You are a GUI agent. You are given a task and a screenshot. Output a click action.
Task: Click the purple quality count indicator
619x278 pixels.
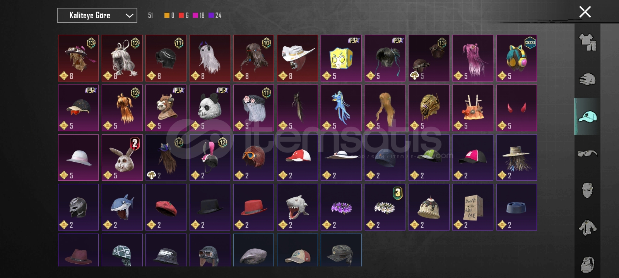pos(215,15)
